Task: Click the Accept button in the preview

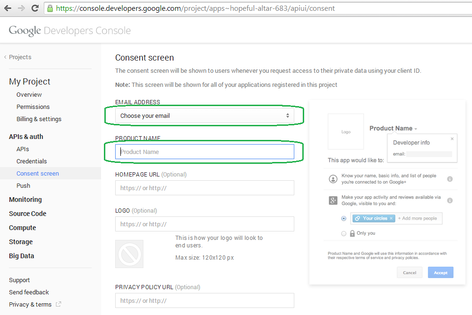Action: pyautogui.click(x=441, y=273)
